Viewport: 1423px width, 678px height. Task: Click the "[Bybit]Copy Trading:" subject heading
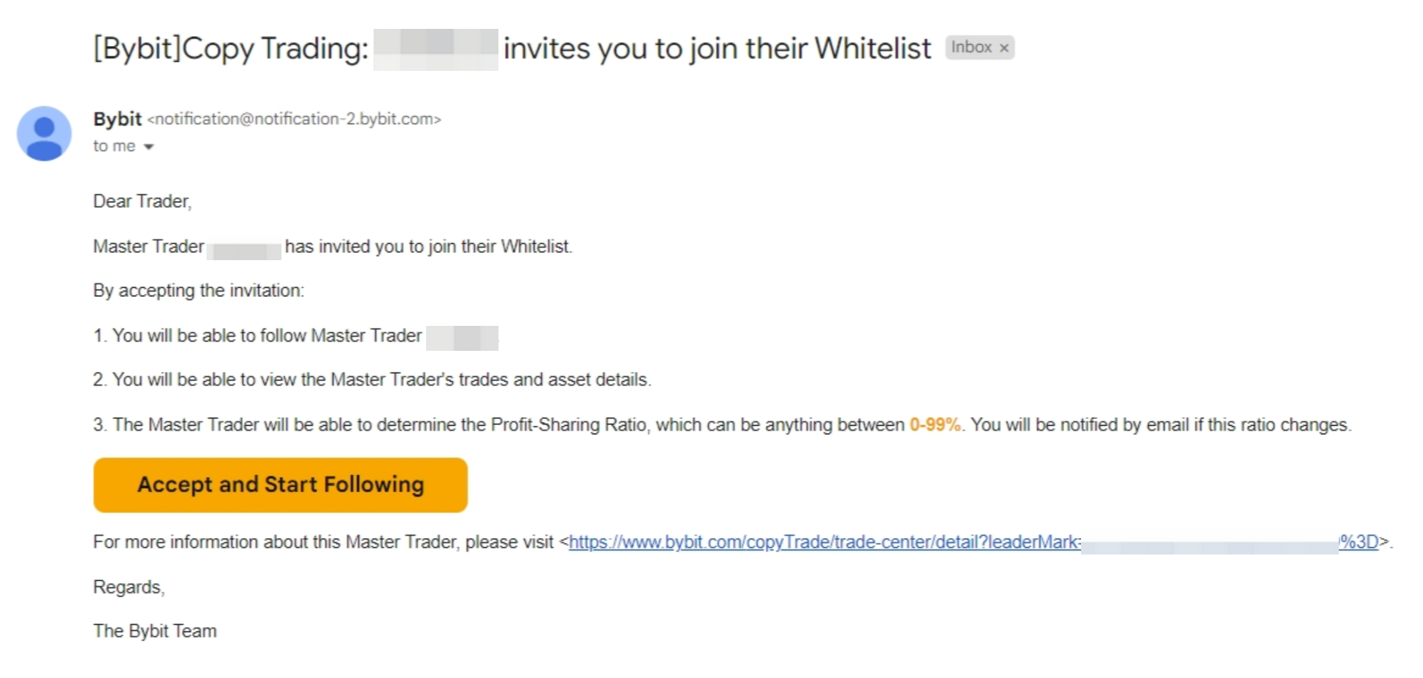pyautogui.click(x=231, y=49)
